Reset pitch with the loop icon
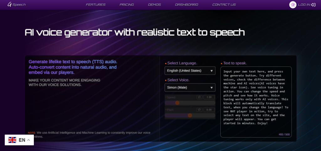Image resolution: width=321 pixels, height=151 pixels. click(199, 110)
